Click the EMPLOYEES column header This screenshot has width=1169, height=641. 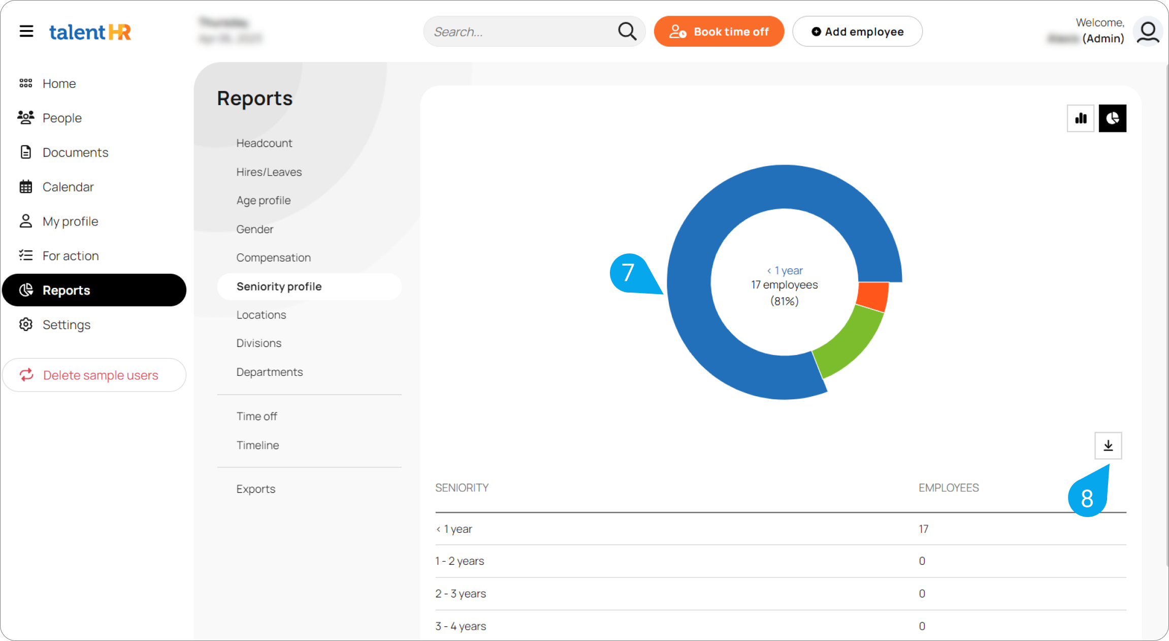(948, 488)
